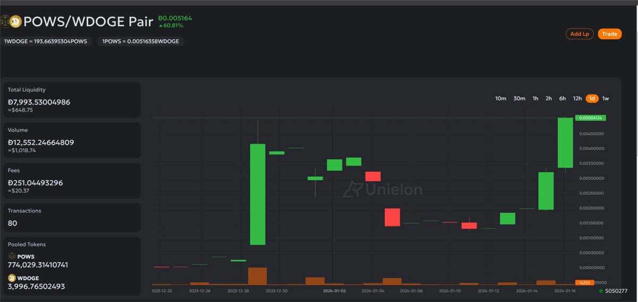The image size is (638, 302).
Task: Click the Add Lp button
Action: [580, 34]
